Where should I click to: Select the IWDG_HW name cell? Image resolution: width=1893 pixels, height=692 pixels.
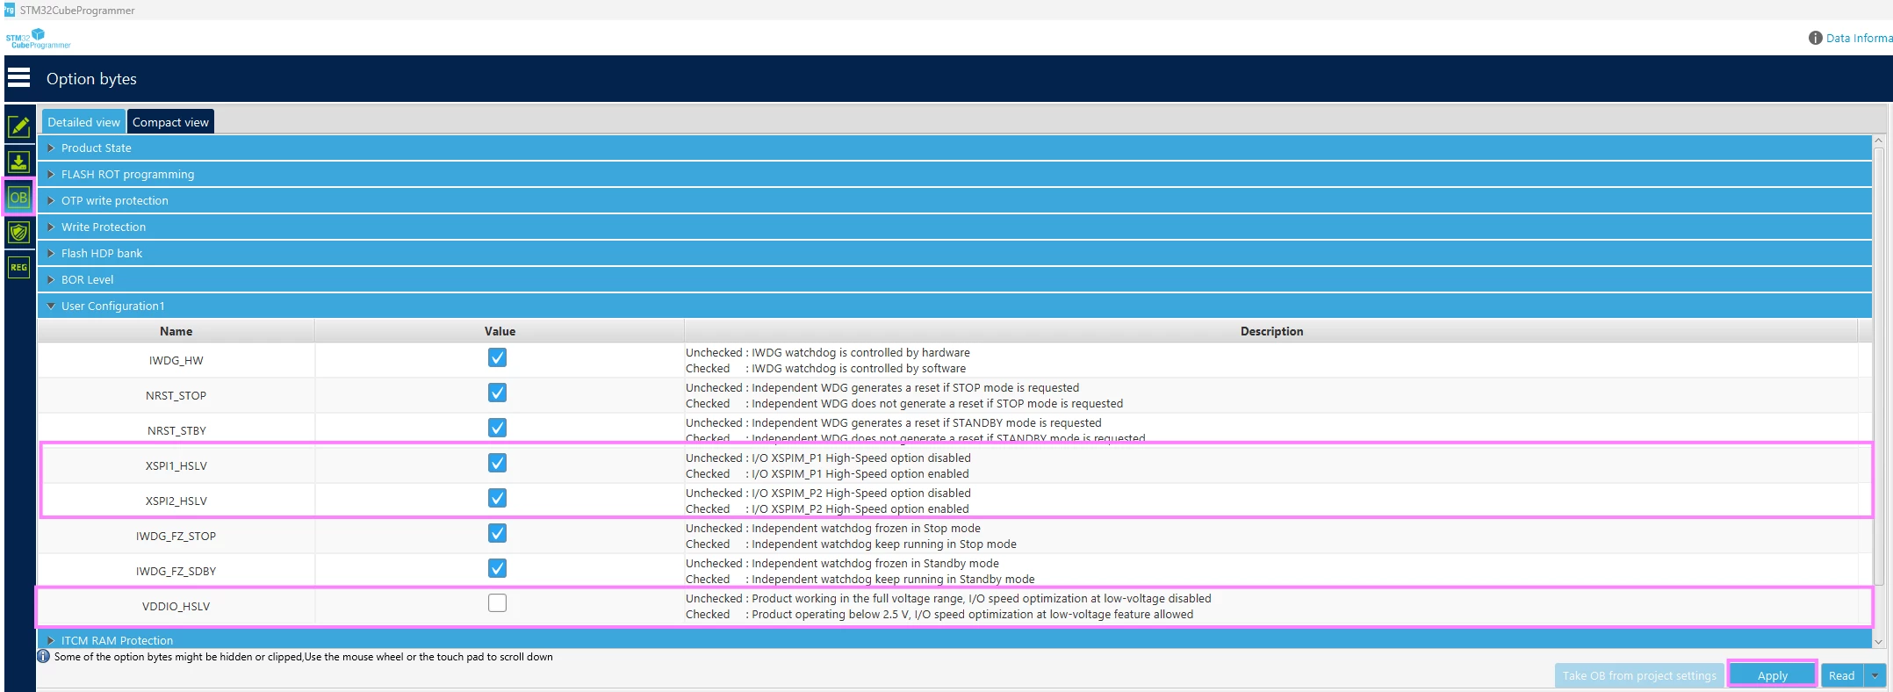[x=176, y=360]
